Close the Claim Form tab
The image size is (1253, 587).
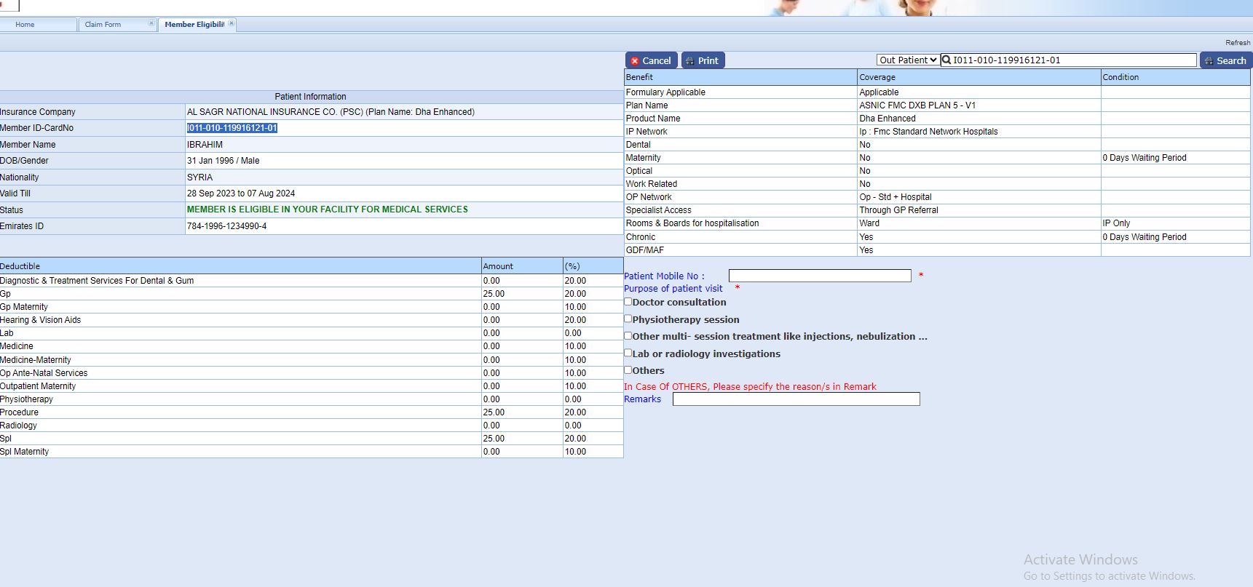[151, 23]
